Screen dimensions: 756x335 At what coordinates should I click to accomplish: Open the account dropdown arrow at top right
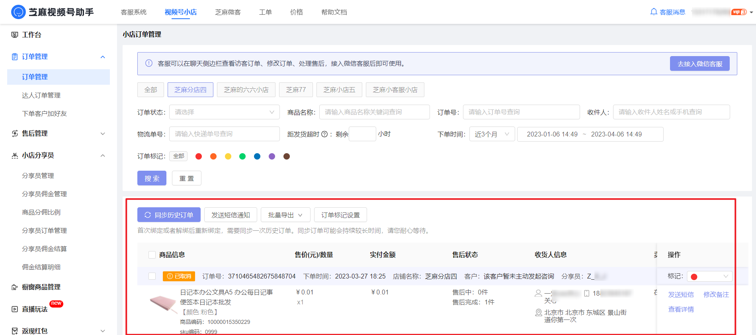pos(751,12)
